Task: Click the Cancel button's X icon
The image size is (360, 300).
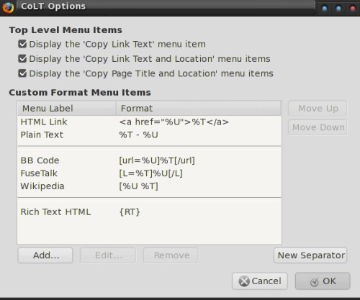Action: [244, 281]
